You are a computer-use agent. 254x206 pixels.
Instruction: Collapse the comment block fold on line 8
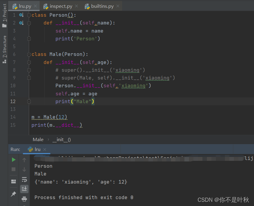[29, 70]
